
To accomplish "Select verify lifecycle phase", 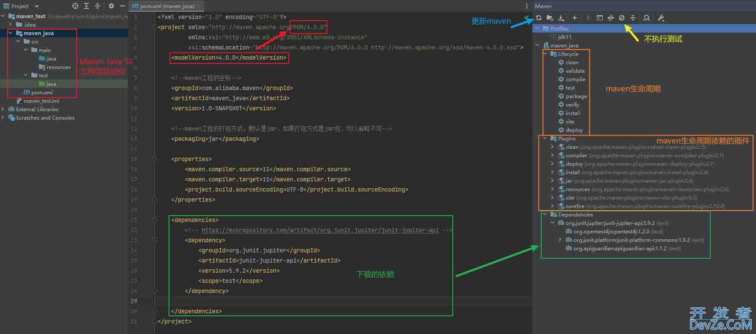I will coord(568,104).
